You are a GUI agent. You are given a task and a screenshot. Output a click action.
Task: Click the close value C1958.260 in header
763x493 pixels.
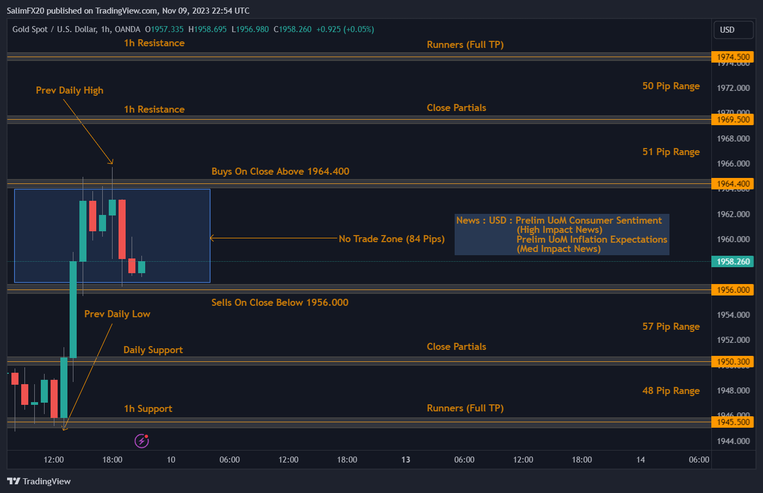(x=293, y=29)
